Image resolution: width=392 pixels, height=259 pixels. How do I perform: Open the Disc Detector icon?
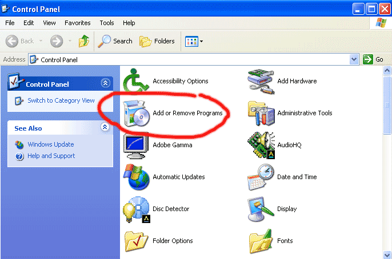[136, 209]
